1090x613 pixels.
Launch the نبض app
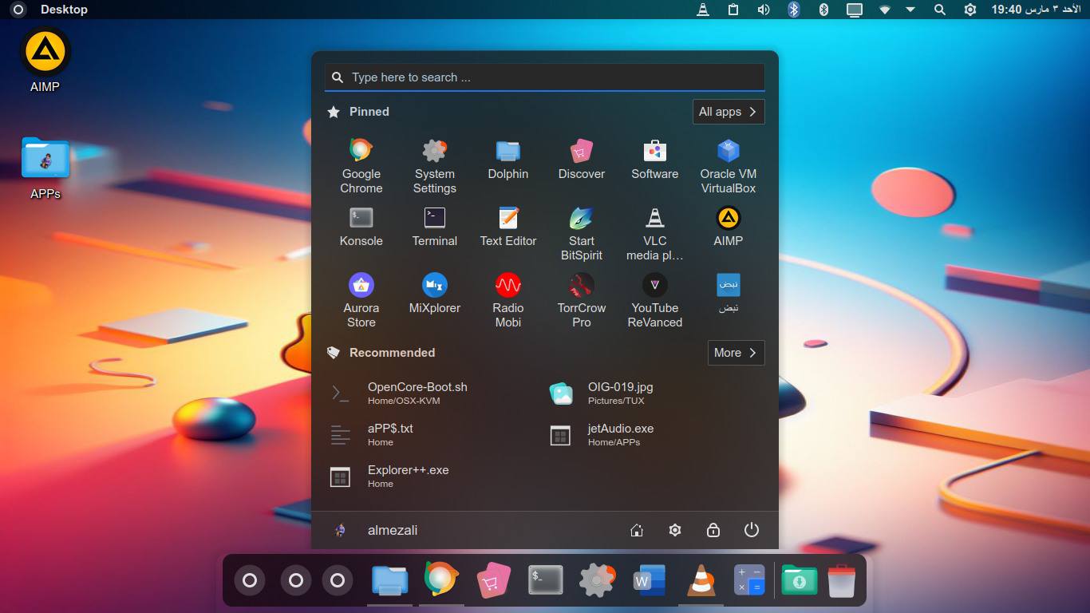728,294
